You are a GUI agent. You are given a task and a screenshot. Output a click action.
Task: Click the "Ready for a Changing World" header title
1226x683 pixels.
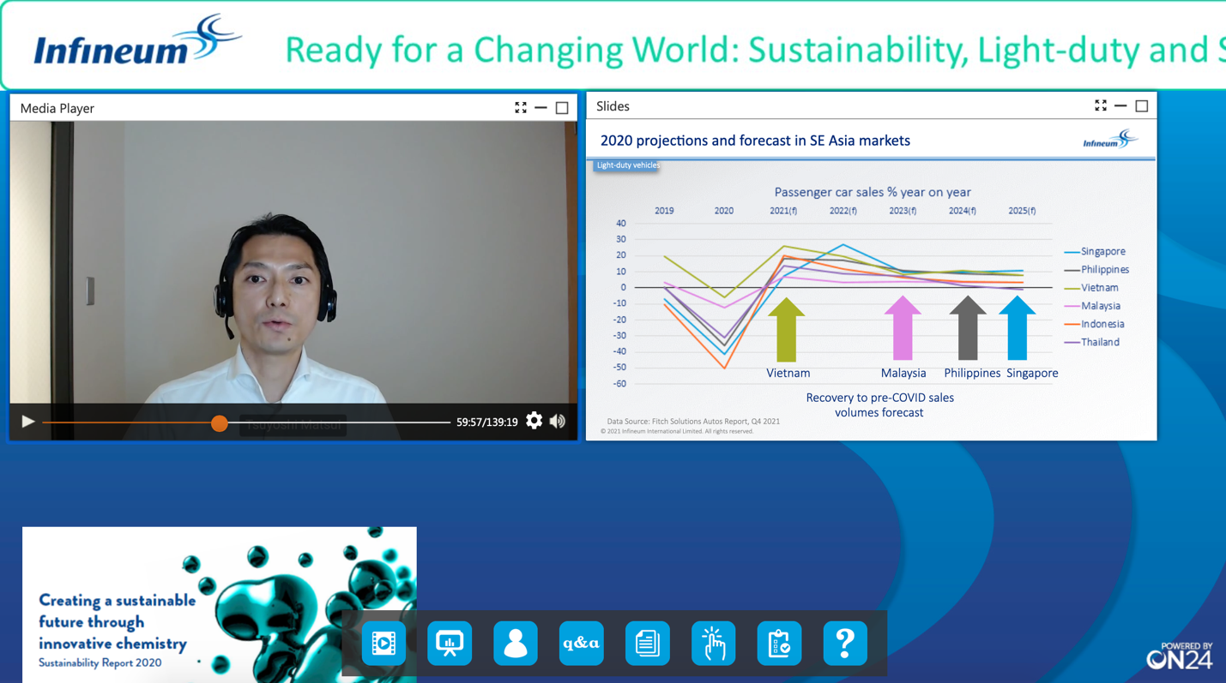[x=755, y=50]
